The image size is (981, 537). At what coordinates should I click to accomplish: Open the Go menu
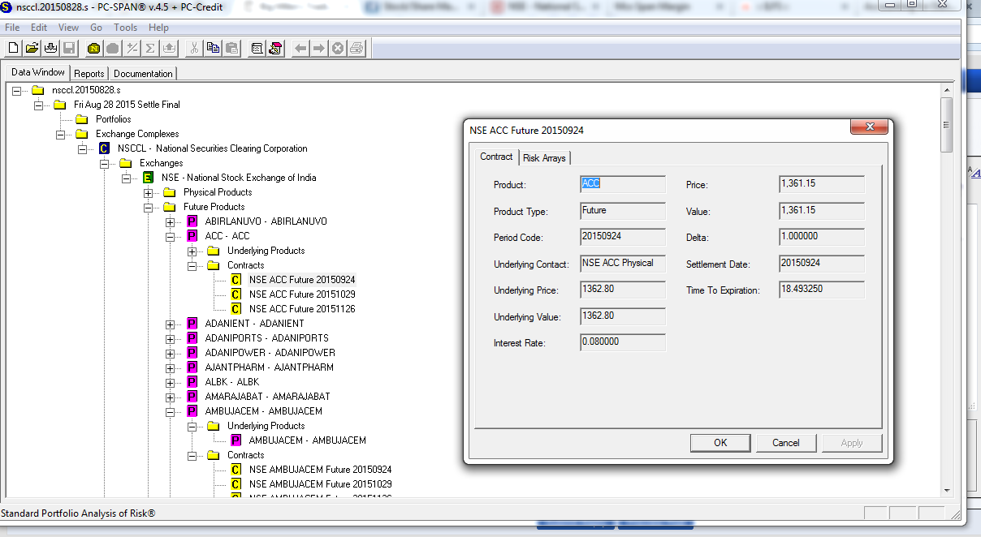pyautogui.click(x=97, y=28)
